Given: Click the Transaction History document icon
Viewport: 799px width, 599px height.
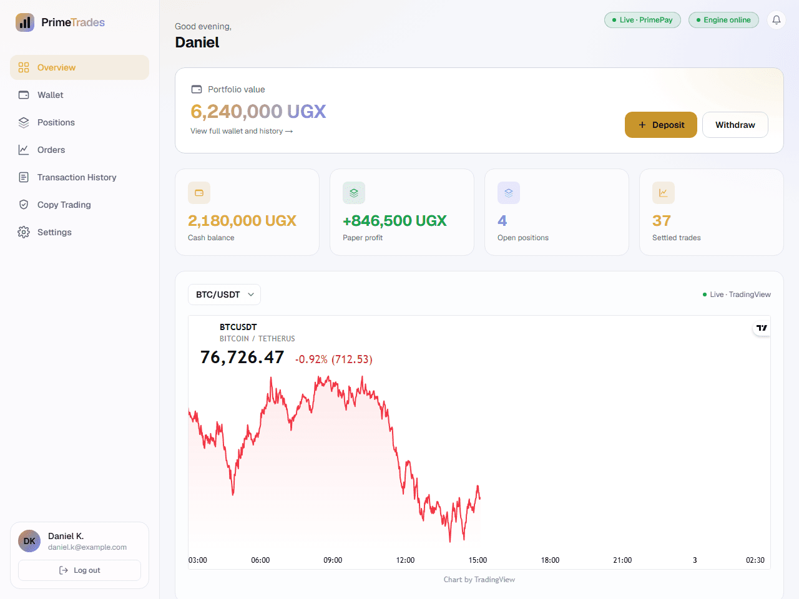Looking at the screenshot, I should pyautogui.click(x=24, y=177).
